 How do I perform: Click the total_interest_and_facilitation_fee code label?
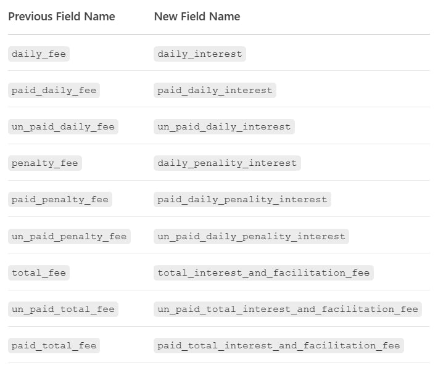(x=263, y=273)
